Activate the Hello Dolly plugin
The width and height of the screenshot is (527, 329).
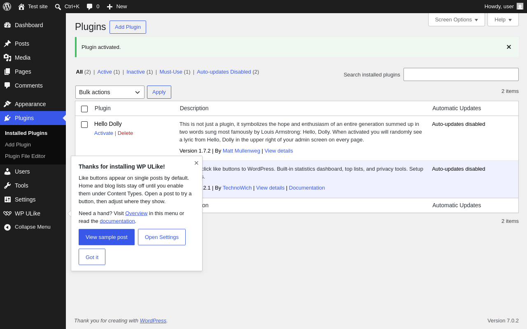104,133
